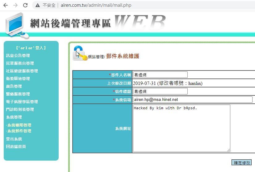Click the 郵件系統維護 page heading
This screenshot has height=172, width=255.
click(123, 56)
